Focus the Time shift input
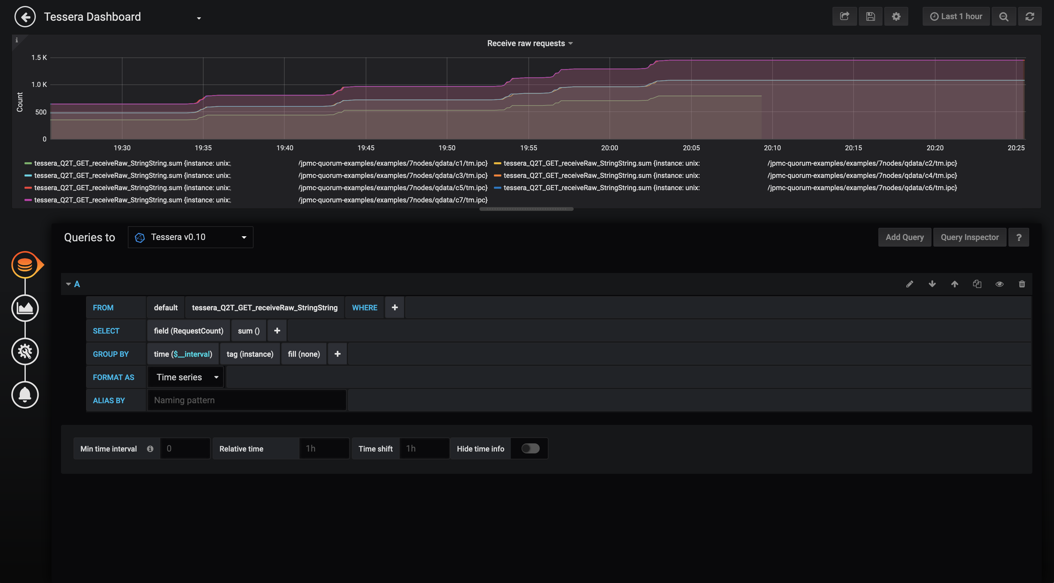This screenshot has height=583, width=1054. [424, 449]
